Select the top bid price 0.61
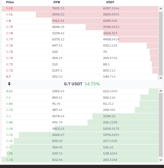This screenshot has width=164, height=168. pos(9,91)
